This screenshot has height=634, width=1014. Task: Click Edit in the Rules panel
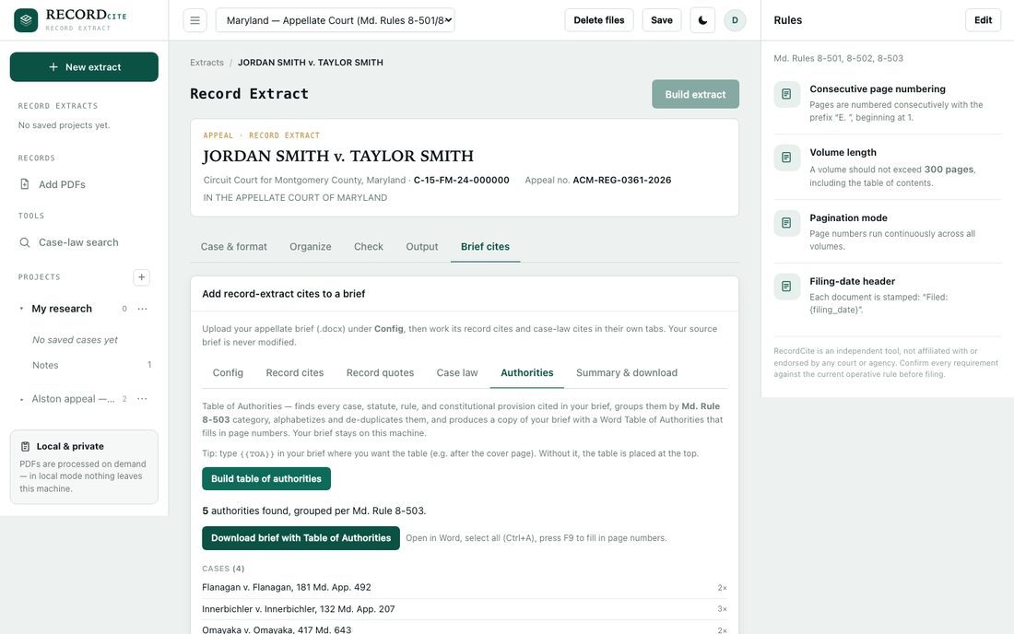click(983, 20)
